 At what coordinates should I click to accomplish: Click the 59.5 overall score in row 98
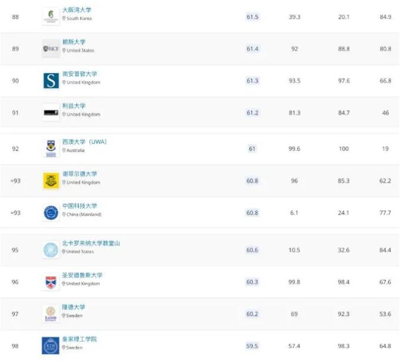252,346
